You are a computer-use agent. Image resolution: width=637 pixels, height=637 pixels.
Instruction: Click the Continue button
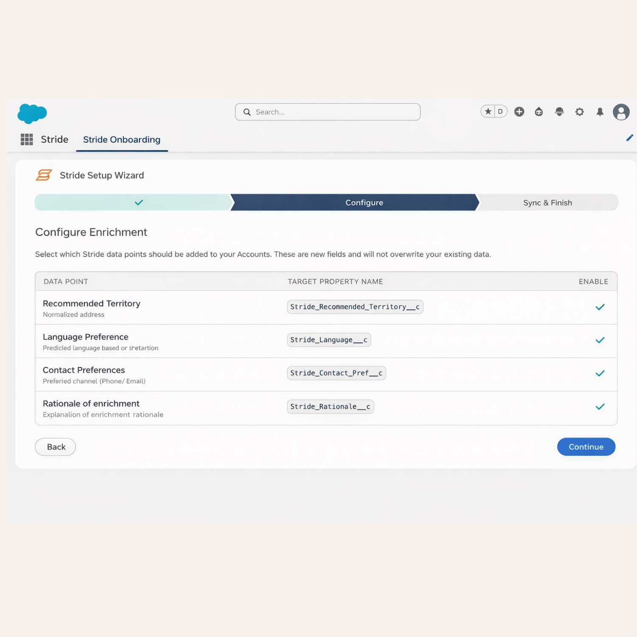(586, 447)
